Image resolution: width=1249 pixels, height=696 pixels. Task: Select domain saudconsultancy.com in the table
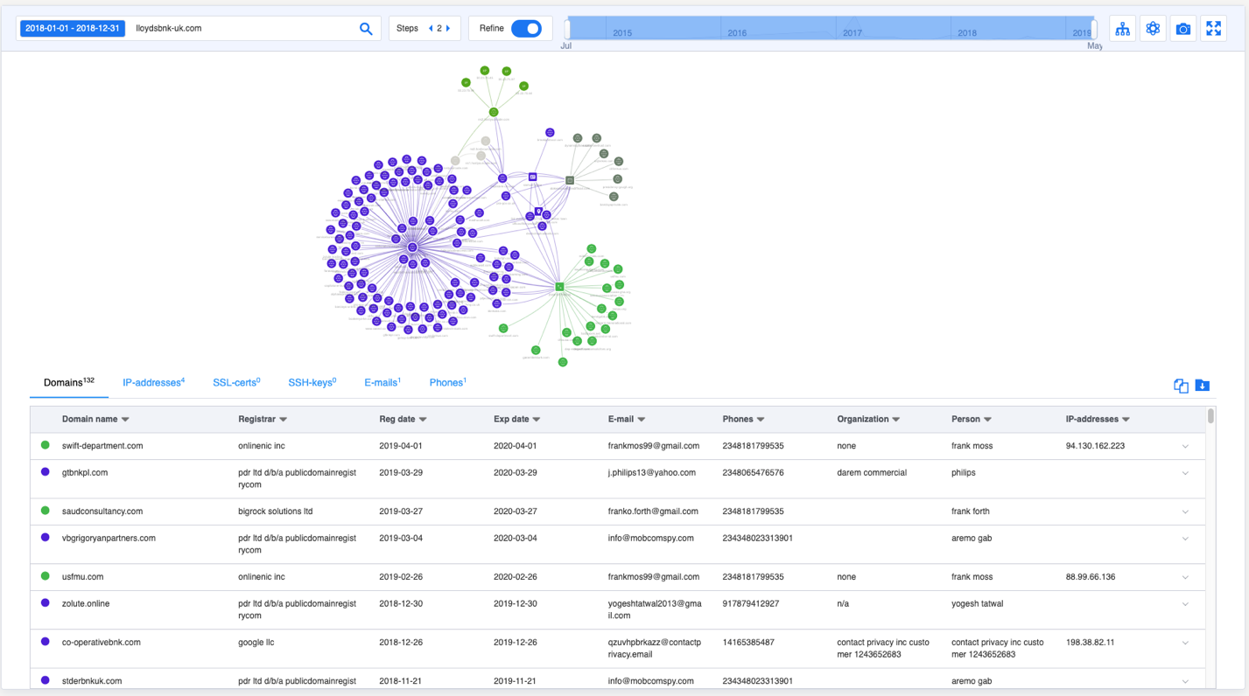point(102,512)
